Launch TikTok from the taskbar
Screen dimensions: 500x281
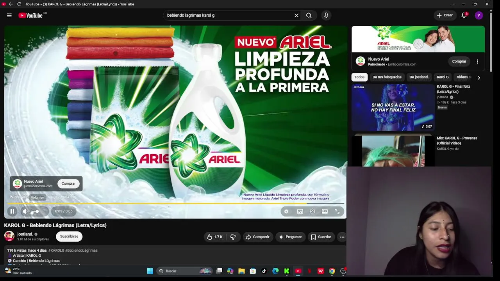264,271
